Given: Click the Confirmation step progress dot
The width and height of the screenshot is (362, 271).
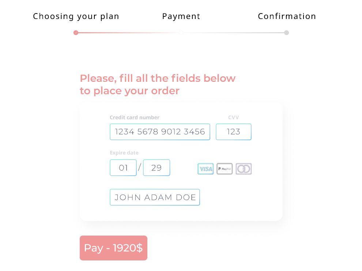Looking at the screenshot, I should (x=287, y=33).
